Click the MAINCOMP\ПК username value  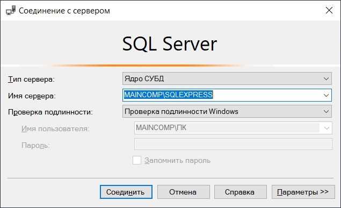coord(161,128)
